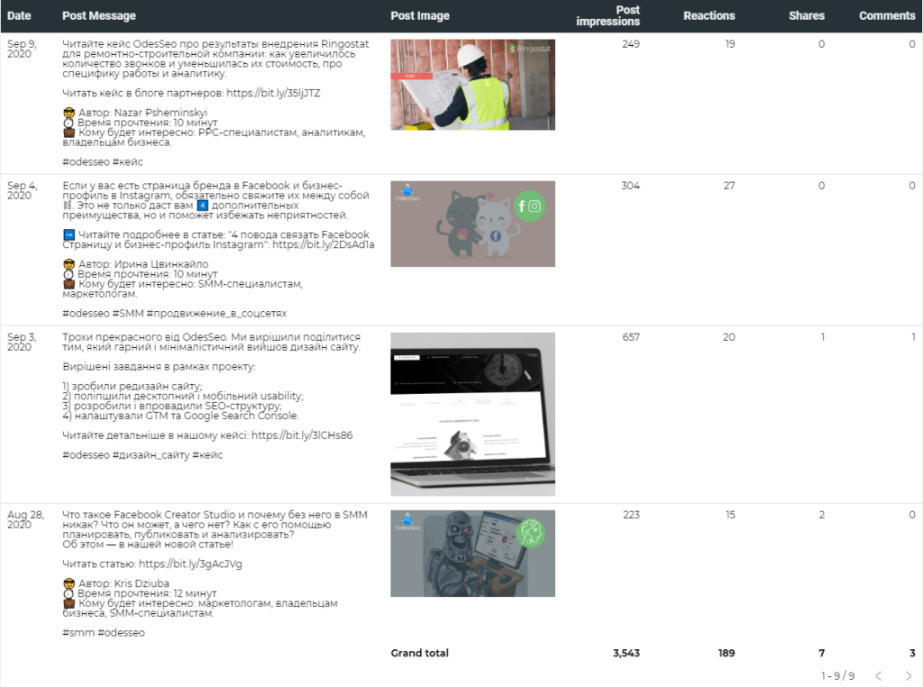Click hashtags #smm #odesseo in Aug 28 post
923x687 pixels.
click(103, 633)
